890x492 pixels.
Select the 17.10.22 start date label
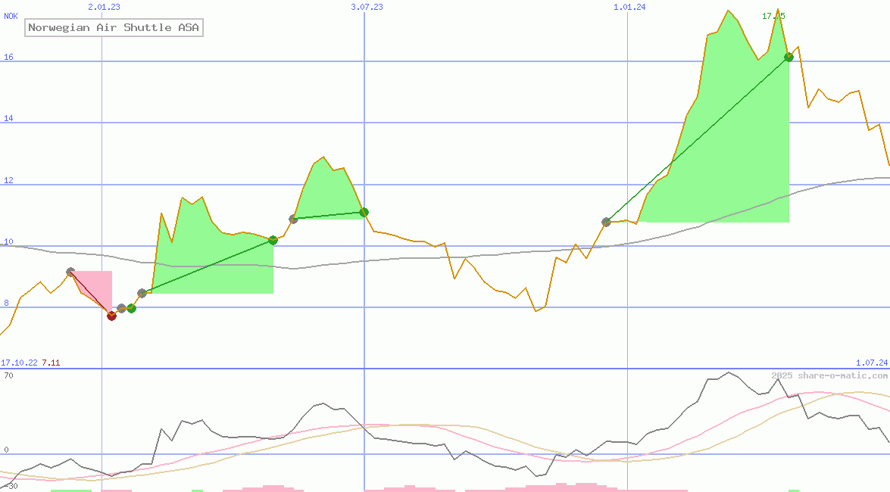coord(19,363)
